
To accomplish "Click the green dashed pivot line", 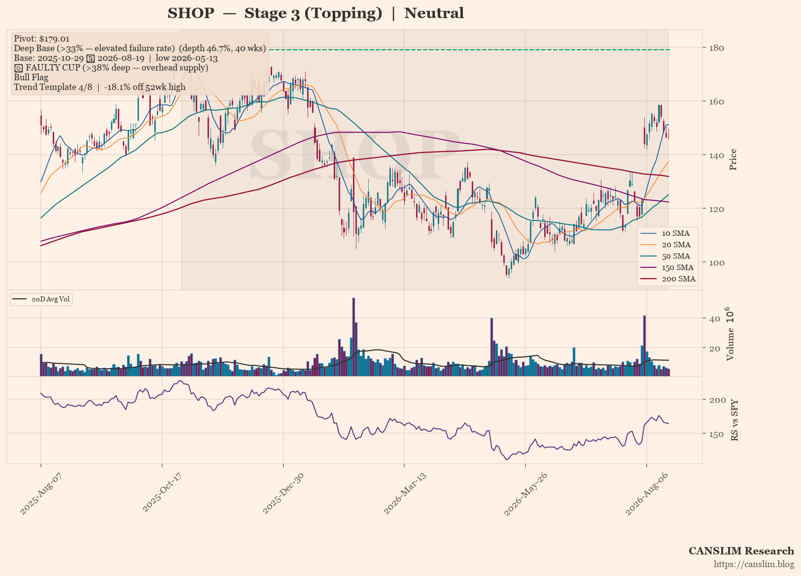I will 469,50.
